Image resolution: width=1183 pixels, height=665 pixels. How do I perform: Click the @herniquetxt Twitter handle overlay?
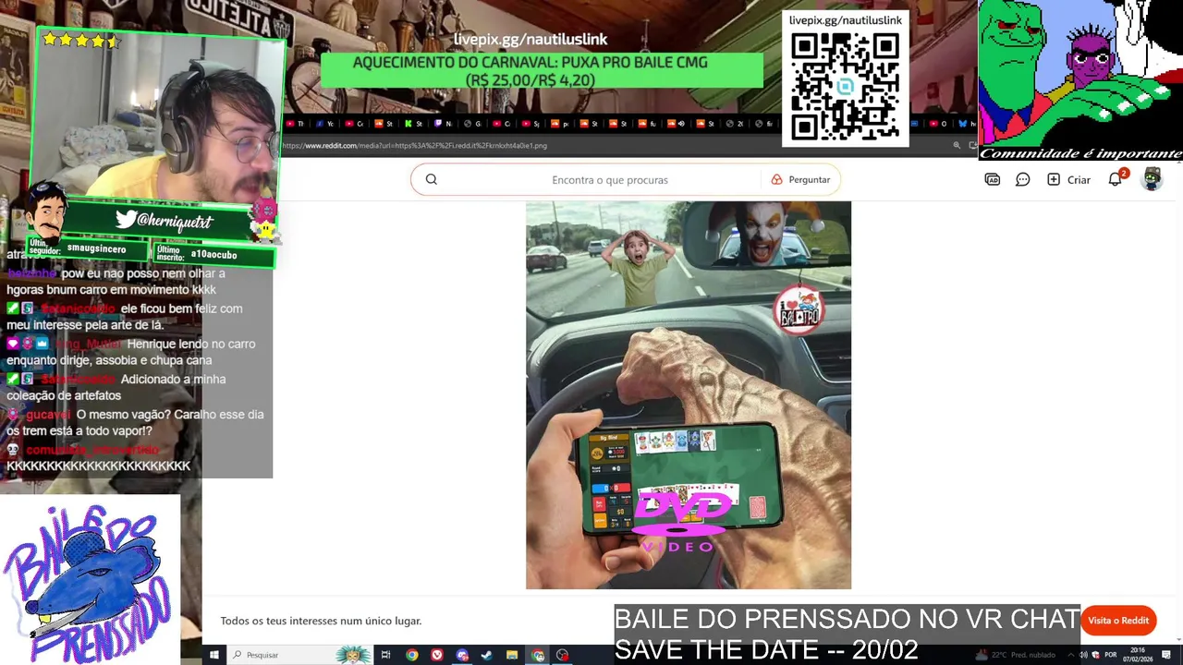click(x=165, y=221)
